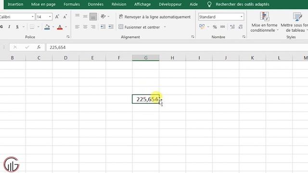Align text left
This screenshot has width=308, height=173.
[x=77, y=27]
